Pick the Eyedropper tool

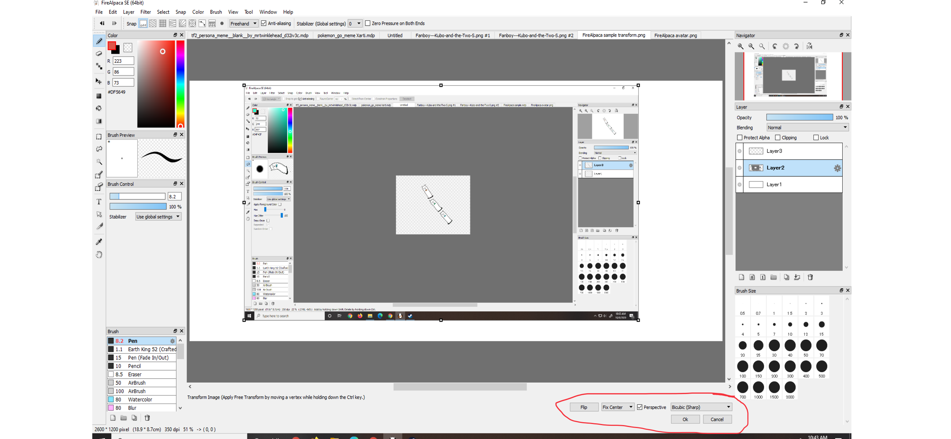[98, 241]
